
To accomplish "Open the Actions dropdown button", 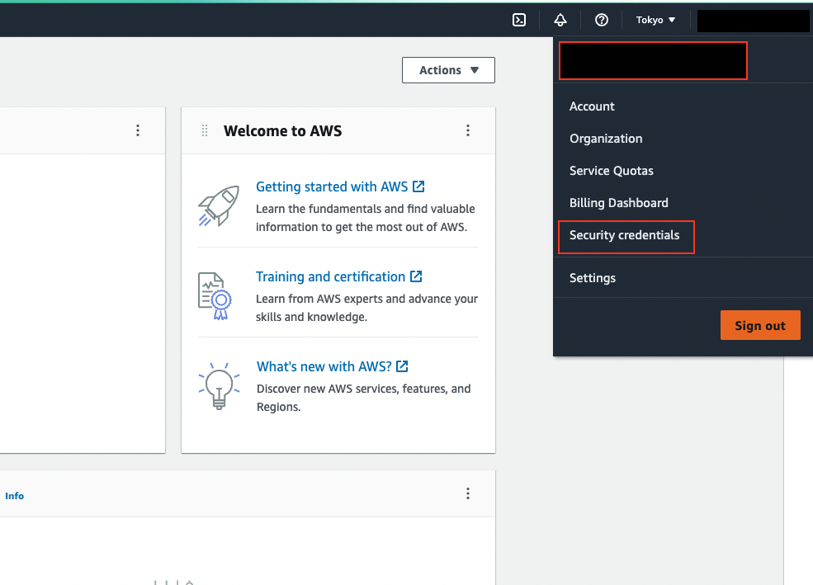I will coord(448,70).
